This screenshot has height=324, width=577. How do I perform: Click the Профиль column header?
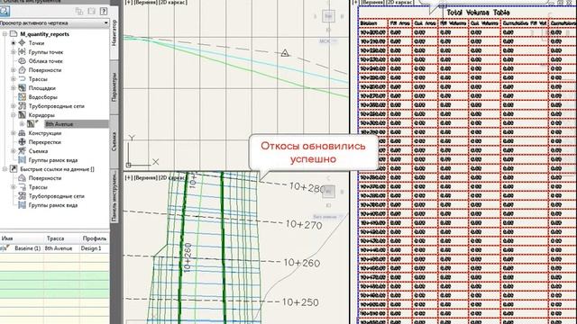click(95, 238)
